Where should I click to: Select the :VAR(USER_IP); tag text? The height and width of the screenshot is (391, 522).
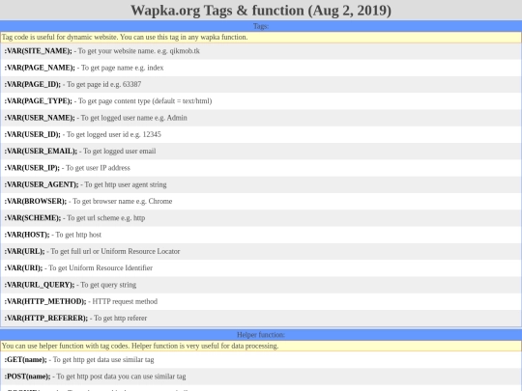[32, 168]
